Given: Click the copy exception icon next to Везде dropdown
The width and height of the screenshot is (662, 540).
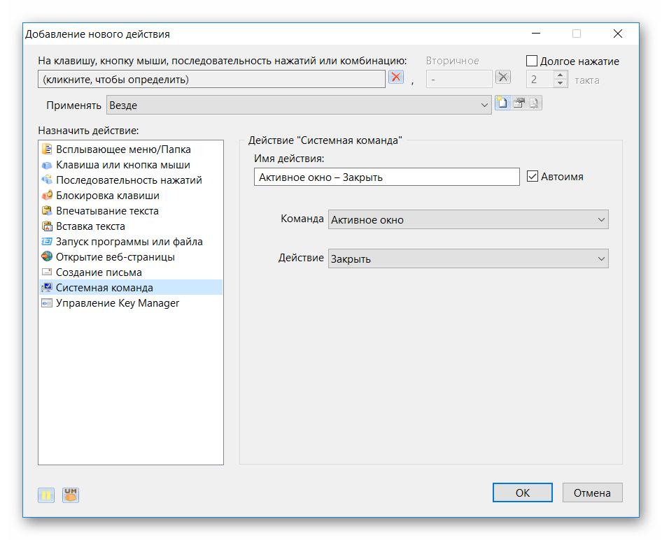Looking at the screenshot, I should 534,103.
